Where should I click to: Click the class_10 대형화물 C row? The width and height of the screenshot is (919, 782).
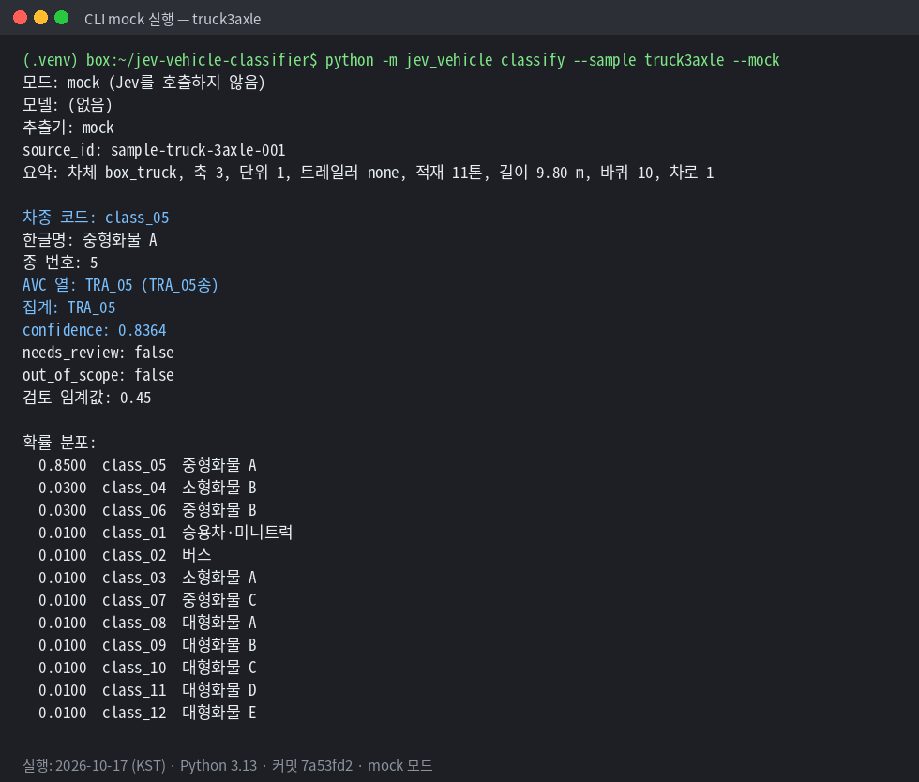(x=147, y=667)
